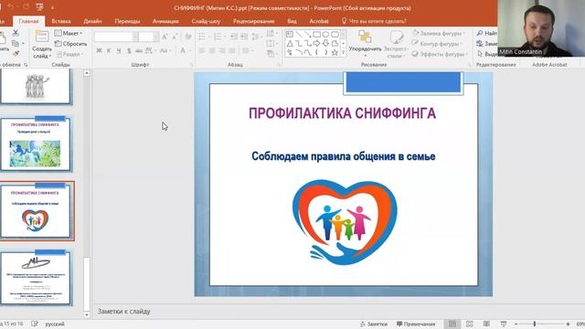Open Контур фигуры shape outline
The height and width of the screenshot is (329, 585).
click(437, 44)
